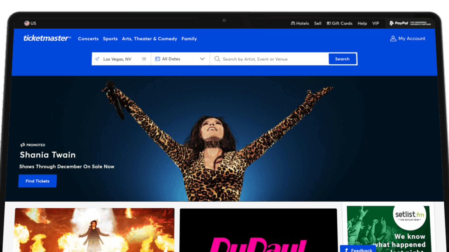
Task: Open the Arts, Theater & Comedy menu
Action: [x=150, y=38]
